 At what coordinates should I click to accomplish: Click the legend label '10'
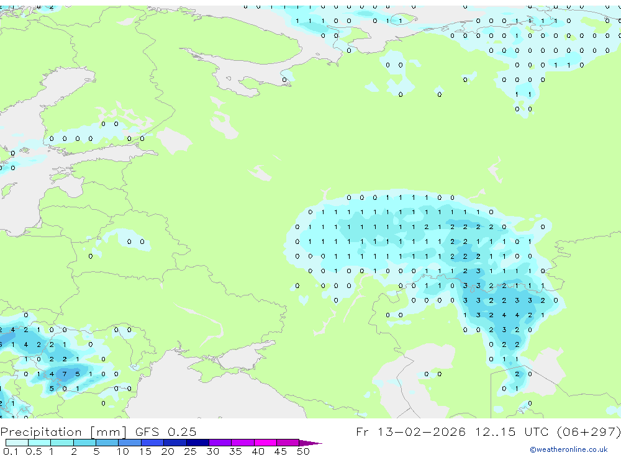click(x=123, y=451)
